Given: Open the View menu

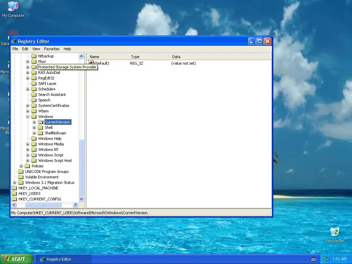Looking at the screenshot, I should (36, 49).
